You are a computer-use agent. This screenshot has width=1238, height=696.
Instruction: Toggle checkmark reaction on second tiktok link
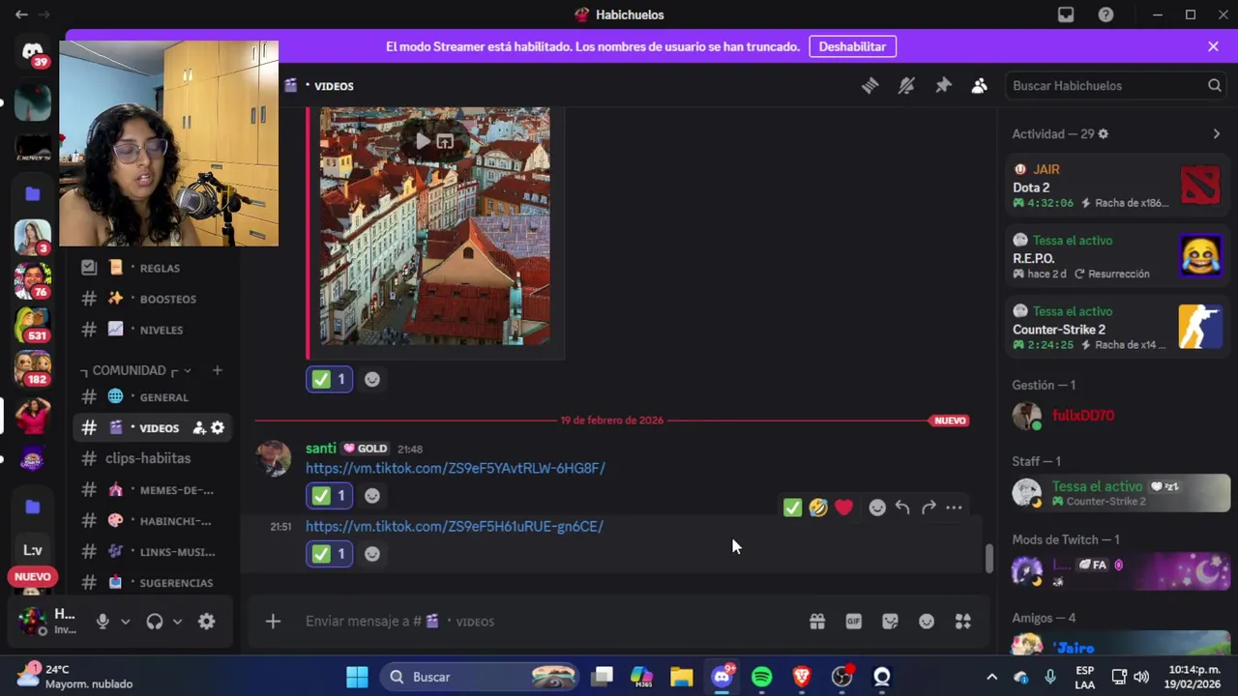coord(330,554)
